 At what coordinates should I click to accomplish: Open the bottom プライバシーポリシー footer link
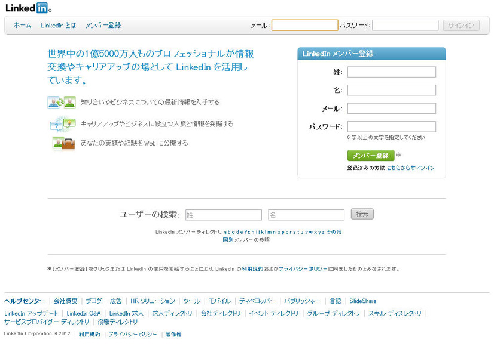pyautogui.click(x=133, y=335)
